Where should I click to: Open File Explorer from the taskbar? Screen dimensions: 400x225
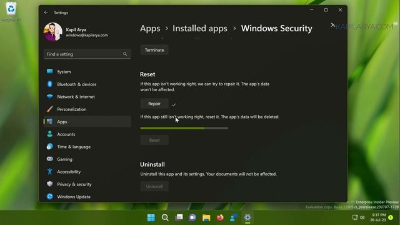coord(206,217)
